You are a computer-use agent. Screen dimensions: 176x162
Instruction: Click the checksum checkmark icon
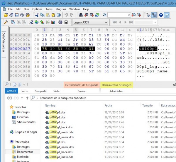(31, 22)
